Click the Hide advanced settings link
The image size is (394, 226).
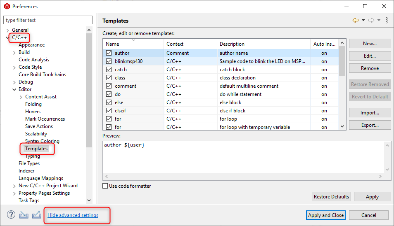[x=73, y=215]
